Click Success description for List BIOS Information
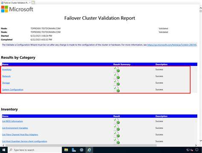 (159, 121)
